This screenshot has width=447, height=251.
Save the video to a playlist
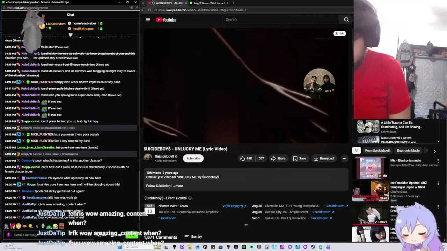click(299, 158)
